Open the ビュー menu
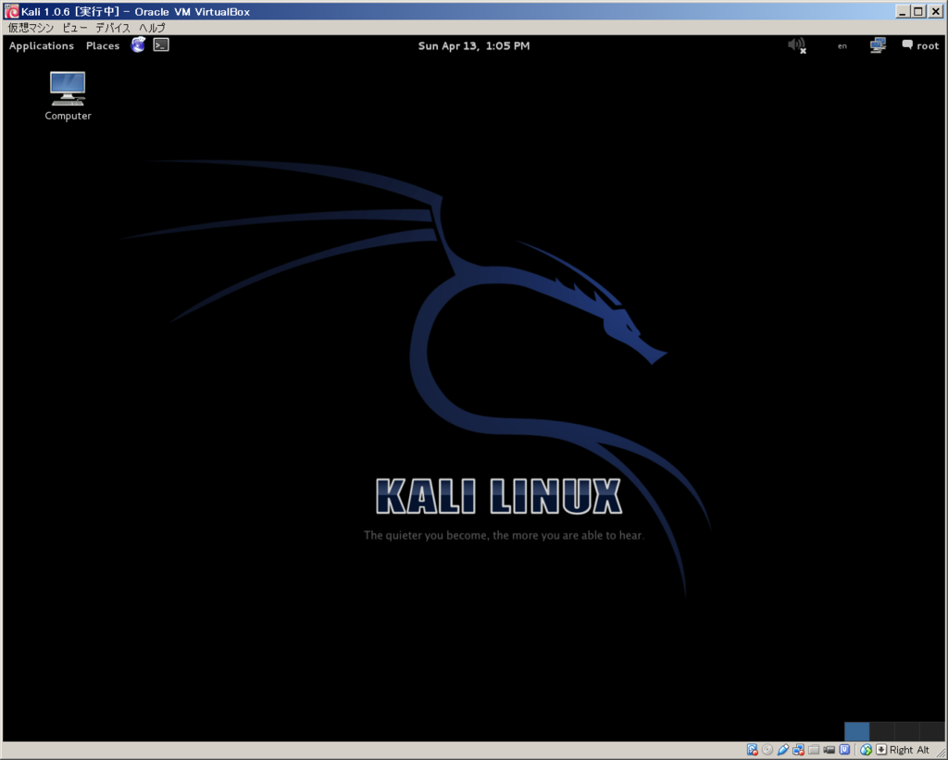 (75, 28)
